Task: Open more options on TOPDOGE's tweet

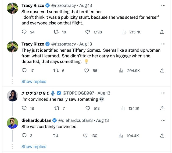Action: click(x=163, y=93)
